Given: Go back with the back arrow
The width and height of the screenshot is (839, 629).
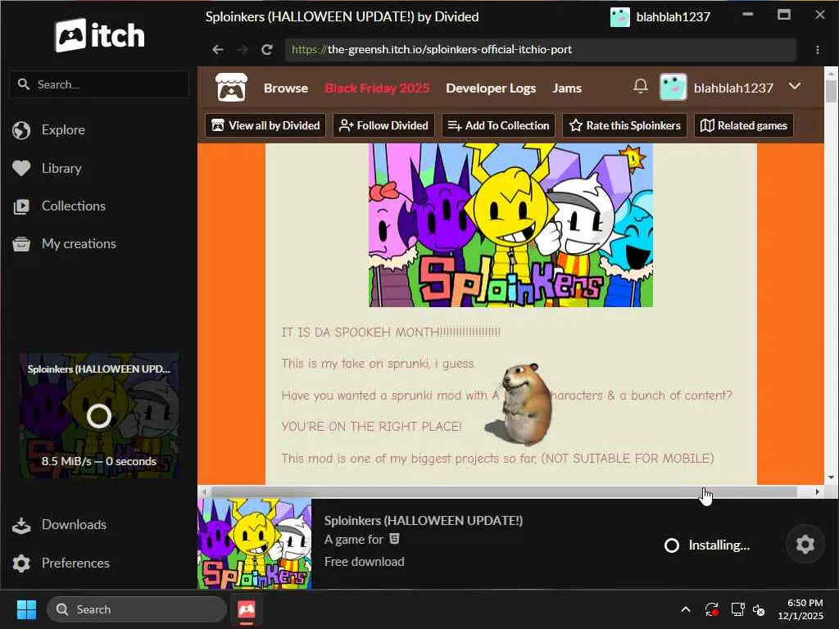Looking at the screenshot, I should pos(217,50).
